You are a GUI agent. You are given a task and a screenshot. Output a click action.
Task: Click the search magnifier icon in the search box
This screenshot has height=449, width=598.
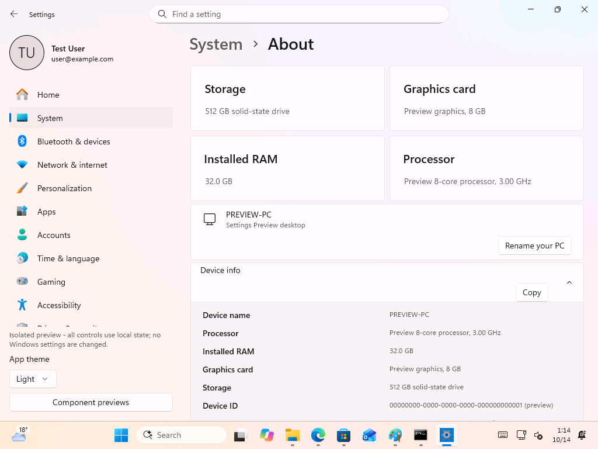(162, 14)
